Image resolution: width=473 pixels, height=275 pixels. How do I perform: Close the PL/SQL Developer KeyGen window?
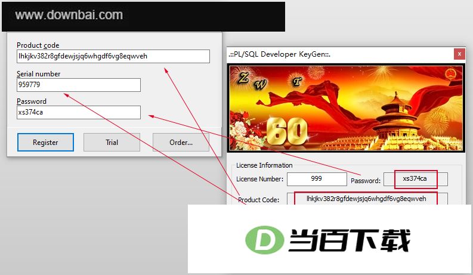click(459, 54)
